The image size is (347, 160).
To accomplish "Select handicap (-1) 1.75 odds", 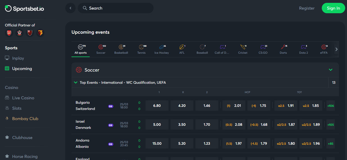I will click(259, 106).
